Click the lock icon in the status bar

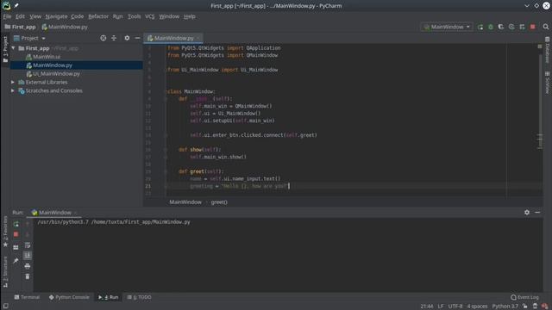pyautogui.click(x=525, y=307)
